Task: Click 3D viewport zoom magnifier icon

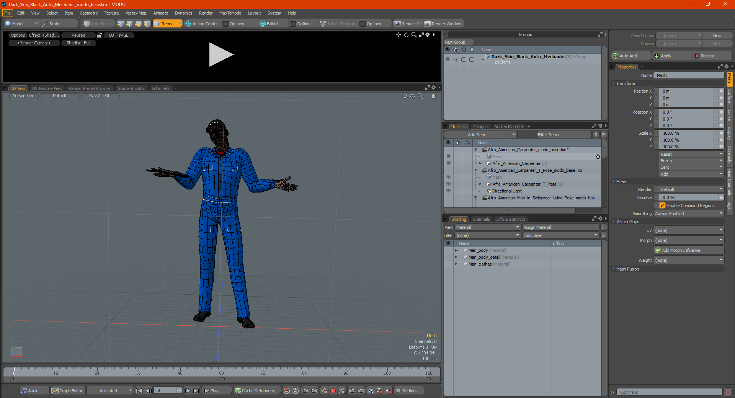Action: (x=420, y=96)
